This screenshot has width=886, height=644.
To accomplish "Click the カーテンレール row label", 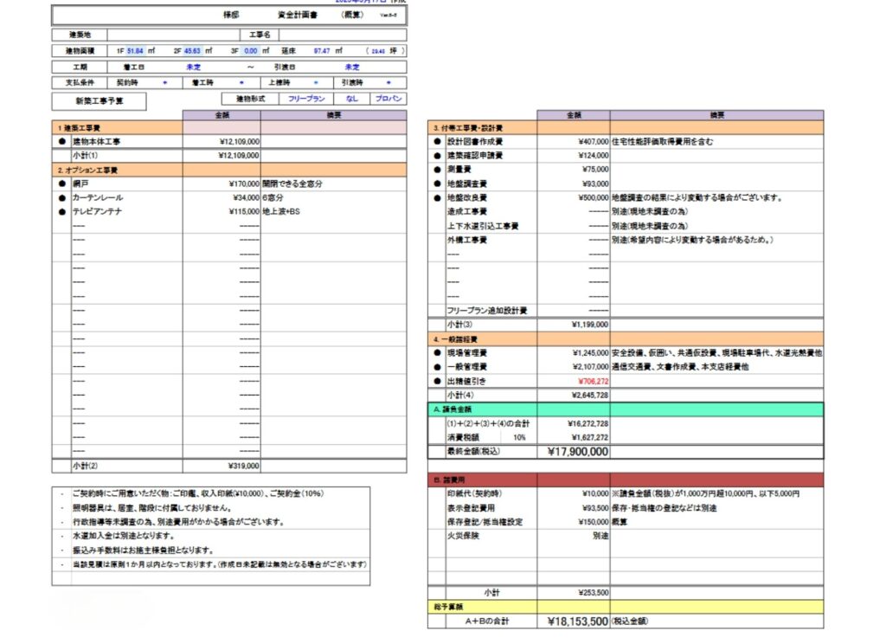I will 97,198.
